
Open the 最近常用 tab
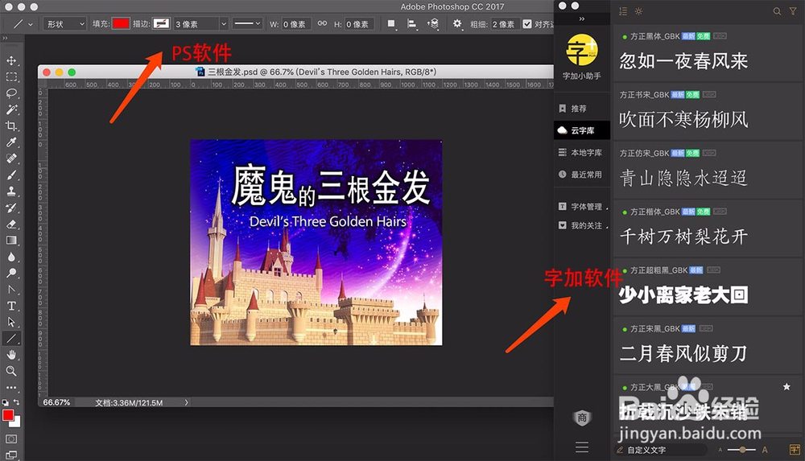coord(582,175)
